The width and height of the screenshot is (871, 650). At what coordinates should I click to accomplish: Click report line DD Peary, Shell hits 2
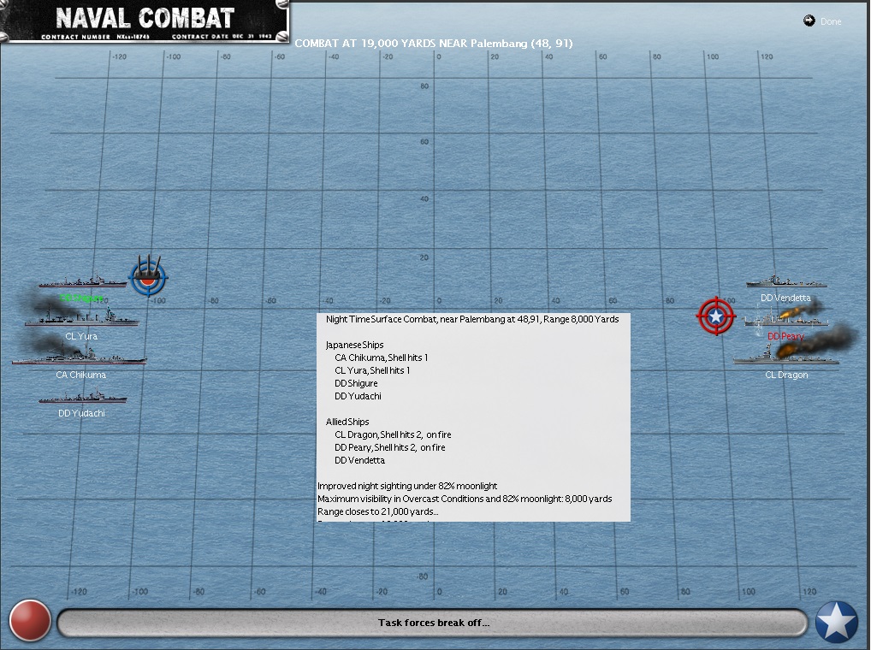(x=390, y=447)
